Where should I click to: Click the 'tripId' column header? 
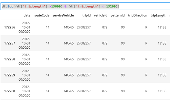[x=86, y=15]
